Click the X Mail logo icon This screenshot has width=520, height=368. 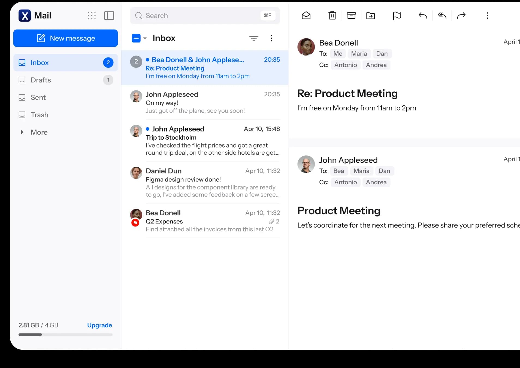point(25,16)
